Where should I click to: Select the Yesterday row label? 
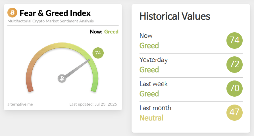coord(153,60)
